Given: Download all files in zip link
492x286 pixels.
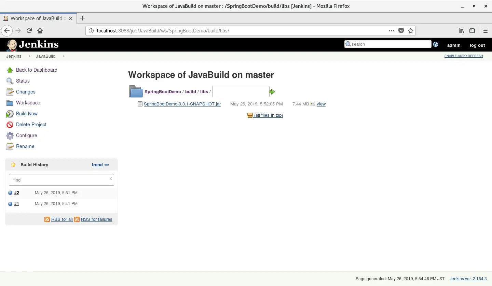Looking at the screenshot, I should pyautogui.click(x=269, y=115).
